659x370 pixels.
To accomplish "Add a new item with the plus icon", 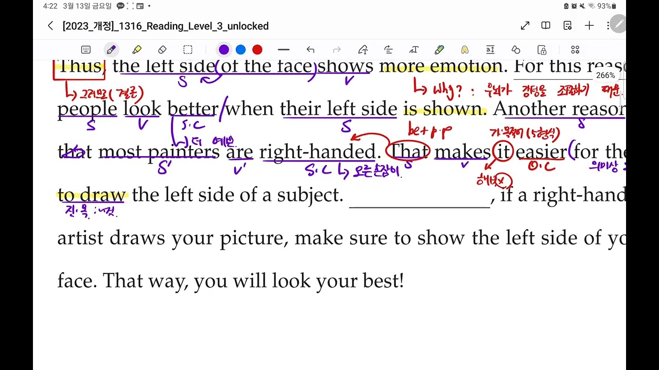I will pos(589,26).
